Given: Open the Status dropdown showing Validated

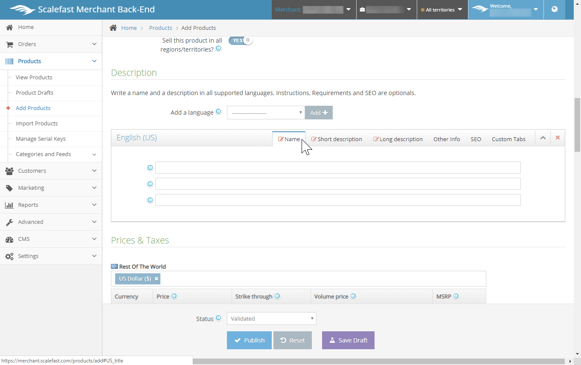Looking at the screenshot, I should [x=271, y=319].
